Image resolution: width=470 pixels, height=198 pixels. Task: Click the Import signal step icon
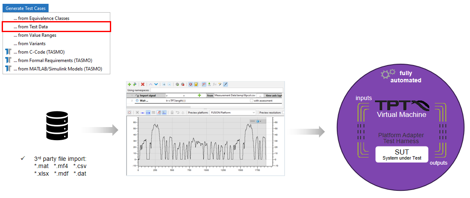(x=137, y=95)
